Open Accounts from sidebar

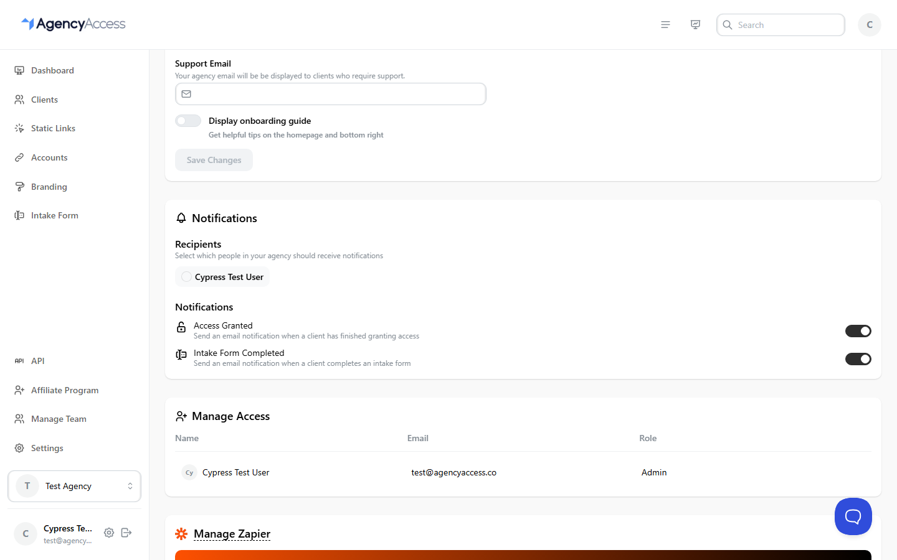(x=49, y=157)
